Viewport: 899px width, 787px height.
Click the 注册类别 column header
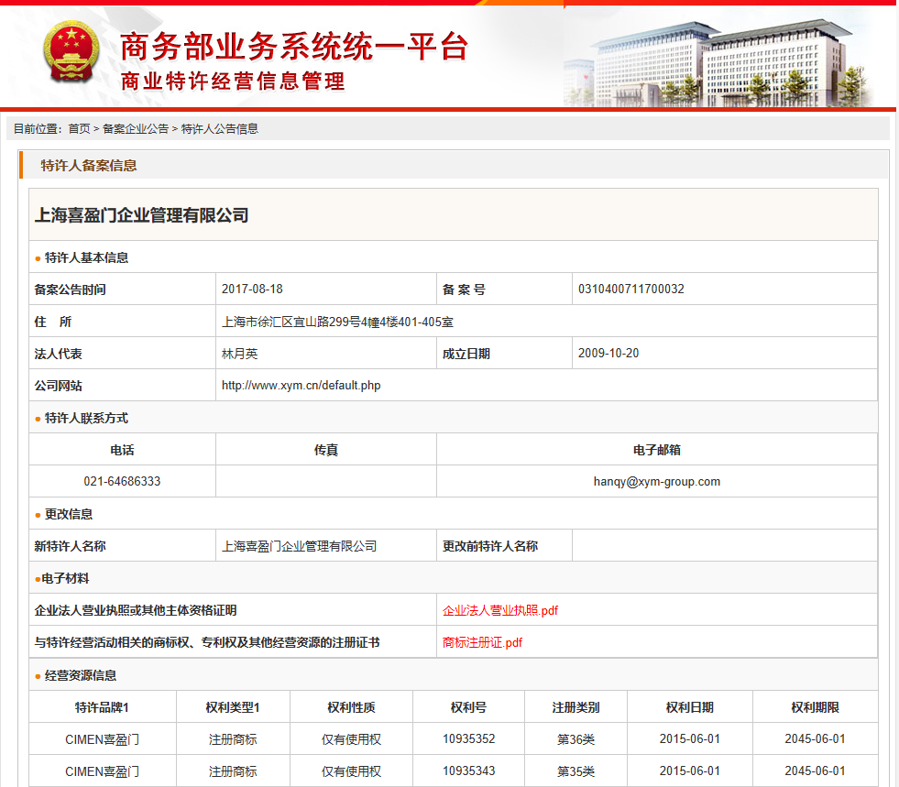[576, 707]
